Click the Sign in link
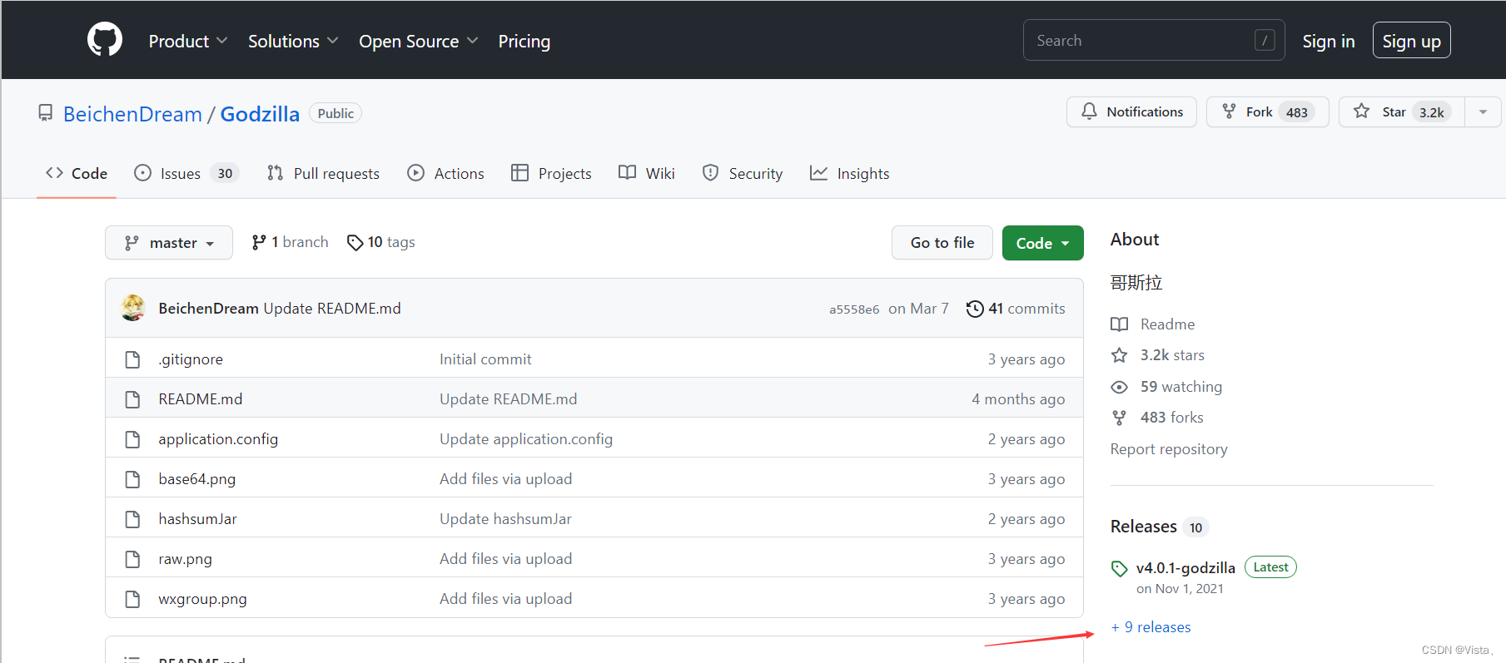1506x663 pixels. (1329, 41)
